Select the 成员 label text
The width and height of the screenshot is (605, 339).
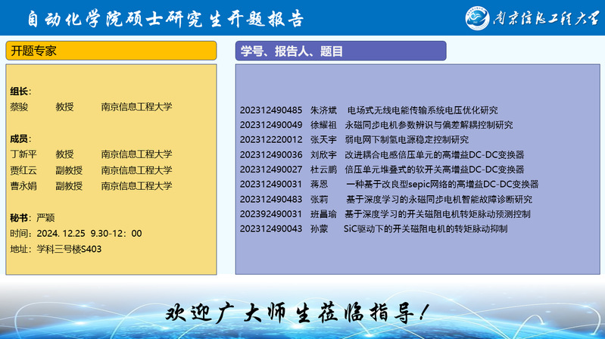click(20, 138)
